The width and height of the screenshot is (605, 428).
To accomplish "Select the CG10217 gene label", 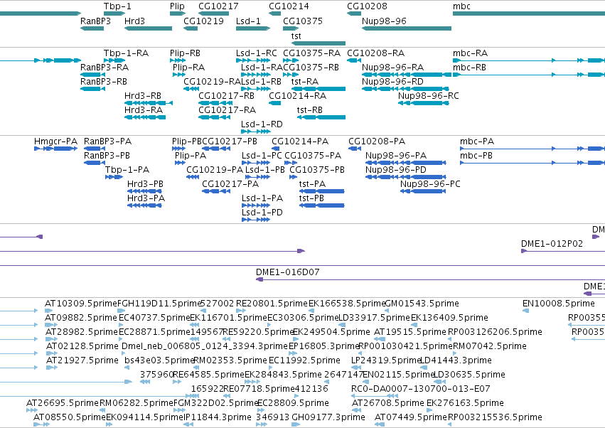I will click(x=218, y=6).
